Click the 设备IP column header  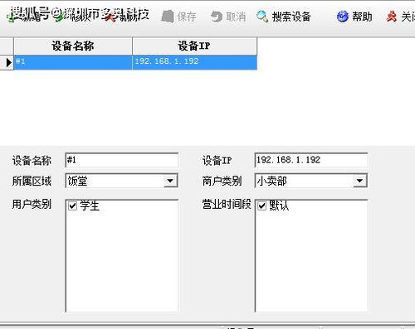click(194, 46)
